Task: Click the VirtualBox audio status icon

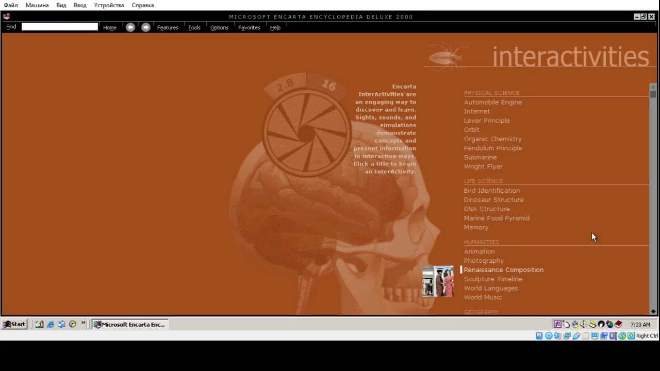Action: coord(558,335)
